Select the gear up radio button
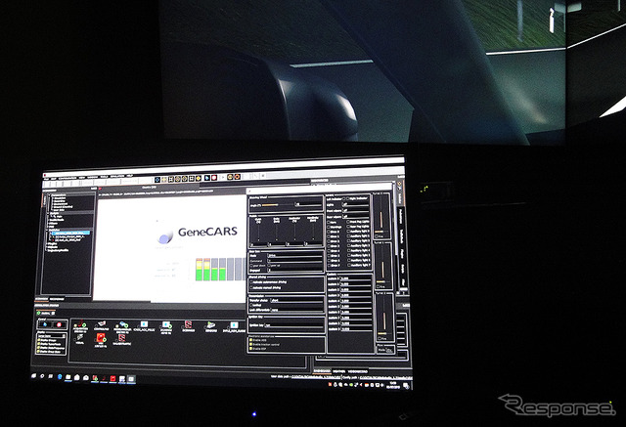Viewport: 626px width, 427px height. point(269,266)
